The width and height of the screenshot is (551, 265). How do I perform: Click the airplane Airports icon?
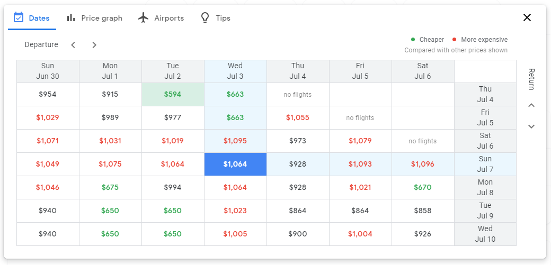[143, 17]
